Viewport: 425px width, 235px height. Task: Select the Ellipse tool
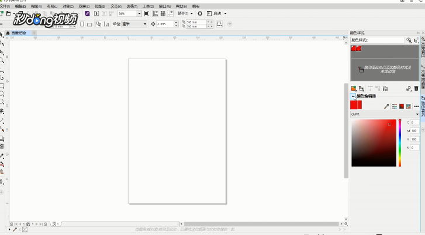[x=2, y=94]
